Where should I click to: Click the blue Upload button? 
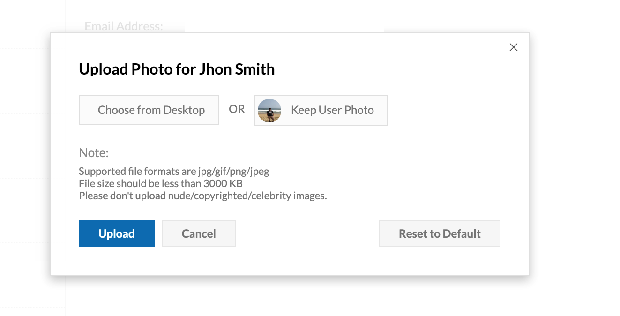tap(117, 233)
